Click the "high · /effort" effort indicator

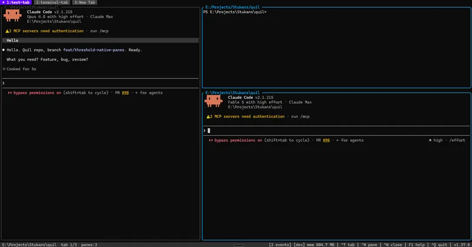pos(447,140)
